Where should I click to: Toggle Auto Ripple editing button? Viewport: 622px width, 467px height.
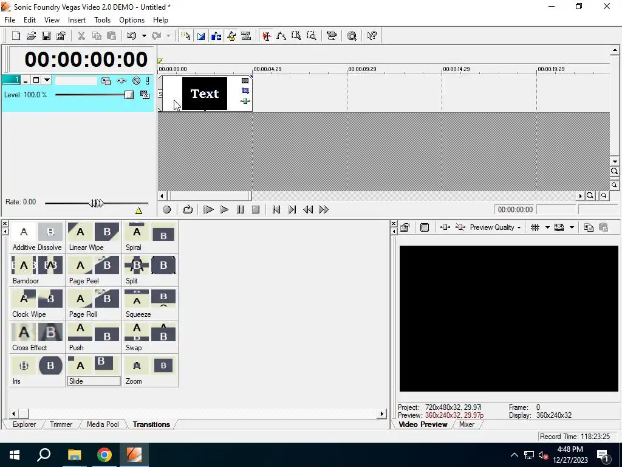(216, 36)
